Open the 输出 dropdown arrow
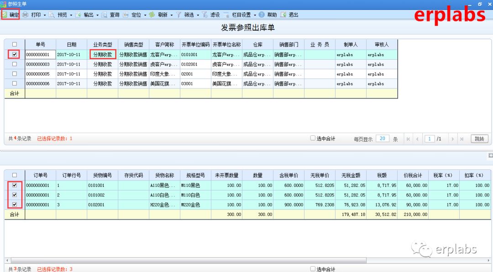Screen dimensions: 493x272 98,15
